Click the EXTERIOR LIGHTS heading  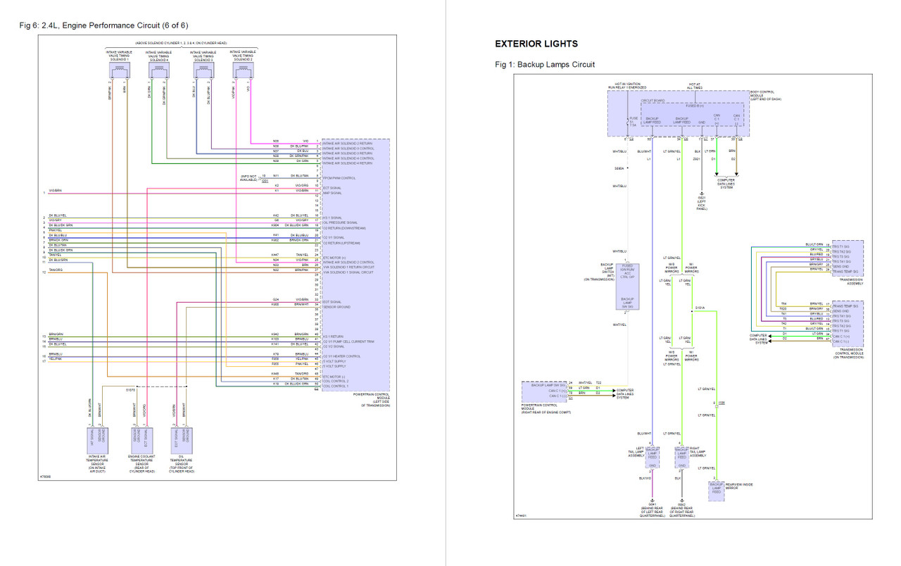[535, 44]
